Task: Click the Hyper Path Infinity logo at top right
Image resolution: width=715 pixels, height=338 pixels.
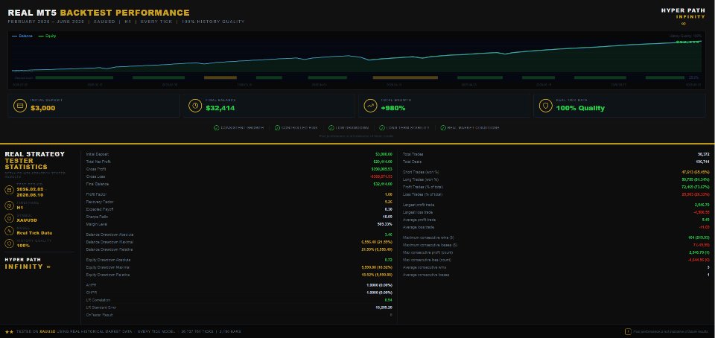Action: pos(683,15)
